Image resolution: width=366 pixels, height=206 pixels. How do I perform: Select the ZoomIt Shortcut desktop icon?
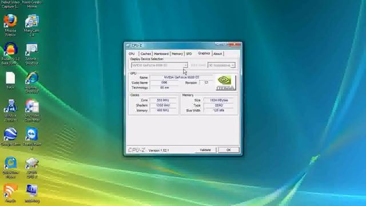coord(32,54)
